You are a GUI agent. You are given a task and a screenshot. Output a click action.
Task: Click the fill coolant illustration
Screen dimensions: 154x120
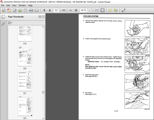click(x=137, y=100)
